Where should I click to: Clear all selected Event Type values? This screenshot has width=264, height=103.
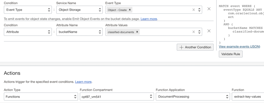click(193, 10)
